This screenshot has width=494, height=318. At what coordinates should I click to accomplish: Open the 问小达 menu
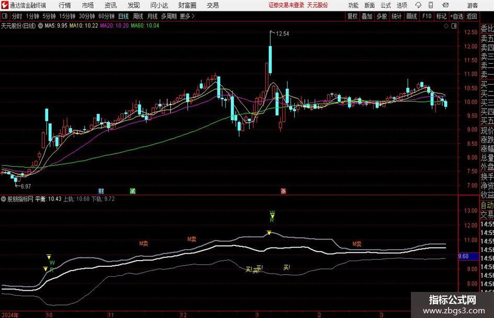(159, 5)
